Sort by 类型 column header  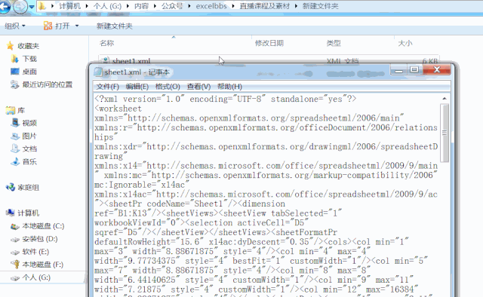[334, 43]
